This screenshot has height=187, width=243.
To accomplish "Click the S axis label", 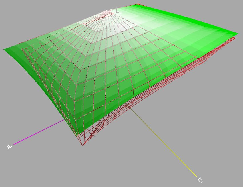I will pos(9,147).
